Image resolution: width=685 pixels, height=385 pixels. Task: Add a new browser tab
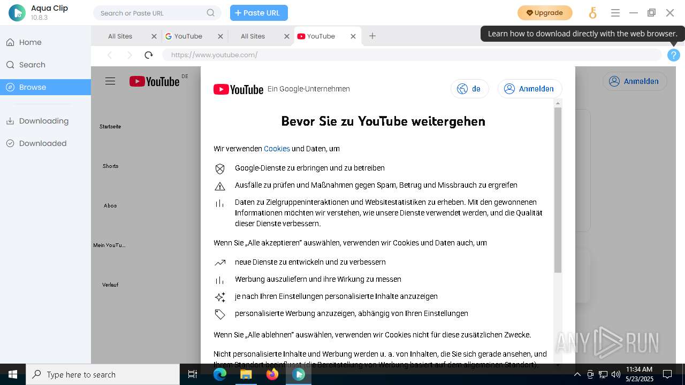[x=372, y=36]
